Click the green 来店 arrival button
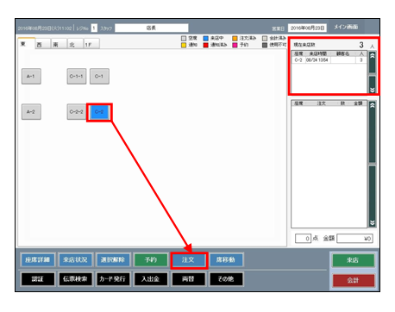This screenshot has width=395, height=312. (354, 260)
